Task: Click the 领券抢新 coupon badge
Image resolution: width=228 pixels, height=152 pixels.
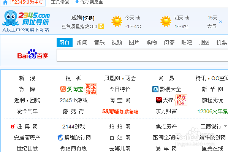Action: (x=181, y=100)
